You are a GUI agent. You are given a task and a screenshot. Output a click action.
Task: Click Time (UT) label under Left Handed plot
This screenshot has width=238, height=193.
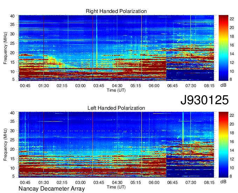click(x=116, y=187)
